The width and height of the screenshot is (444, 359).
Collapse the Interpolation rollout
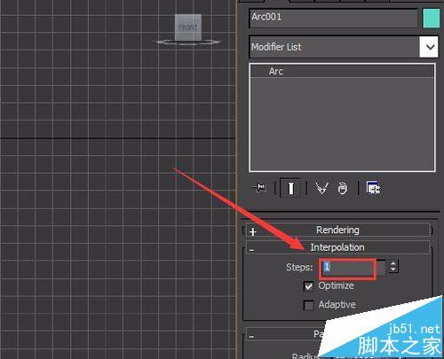click(337, 247)
